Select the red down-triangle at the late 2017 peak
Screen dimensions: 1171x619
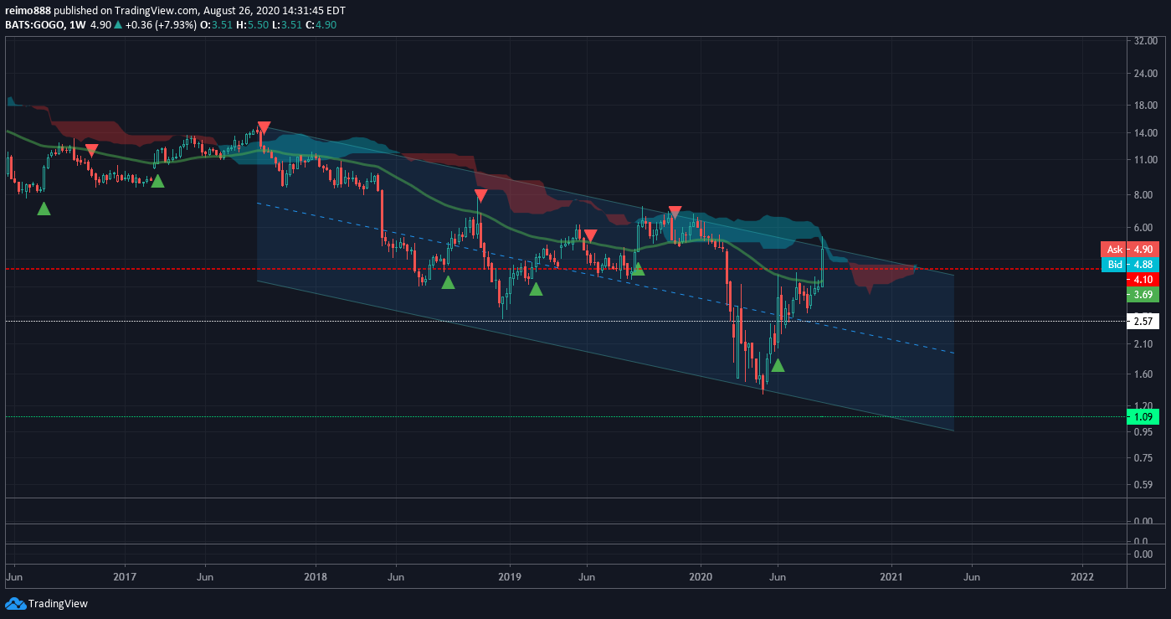coord(264,128)
